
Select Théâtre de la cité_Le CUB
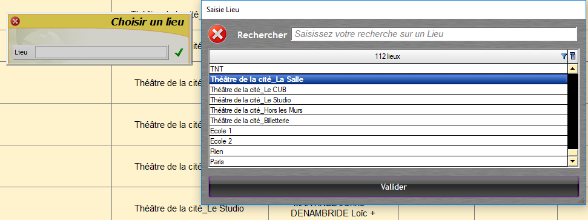tap(389, 90)
